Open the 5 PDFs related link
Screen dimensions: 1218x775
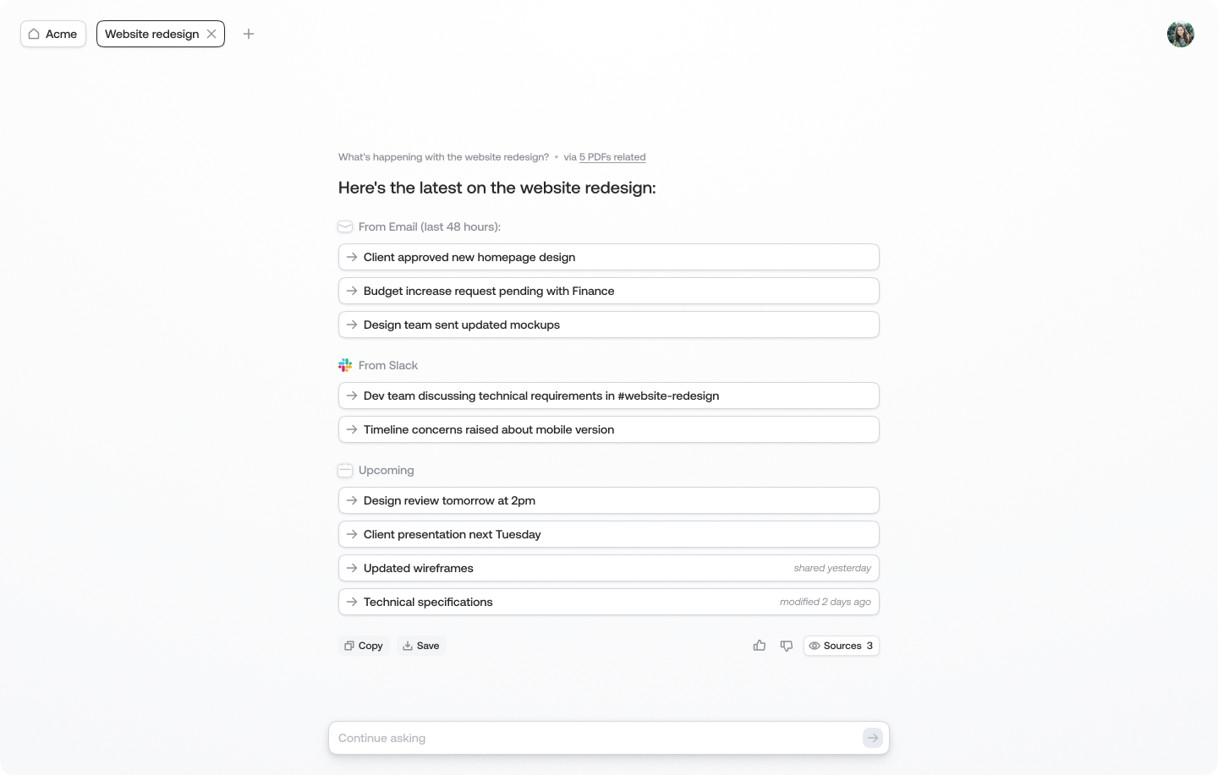pos(612,157)
